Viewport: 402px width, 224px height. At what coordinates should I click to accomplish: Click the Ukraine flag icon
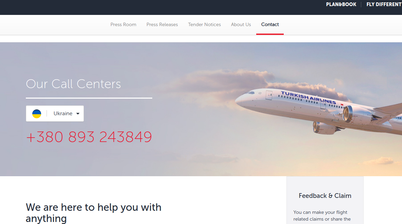(37, 114)
